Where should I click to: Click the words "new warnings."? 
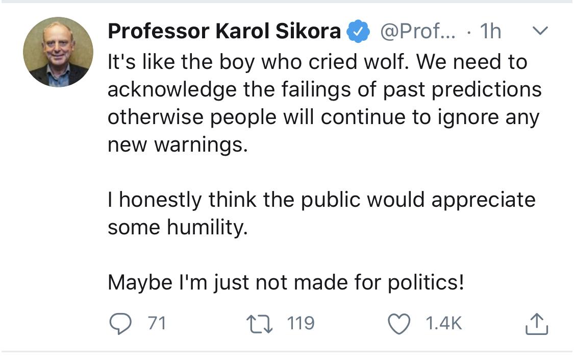pyautogui.click(x=178, y=145)
